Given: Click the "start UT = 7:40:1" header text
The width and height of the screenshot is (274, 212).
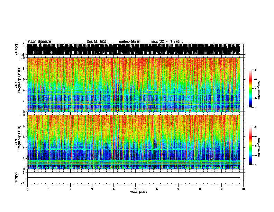Looking at the screenshot, I should [x=167, y=42].
